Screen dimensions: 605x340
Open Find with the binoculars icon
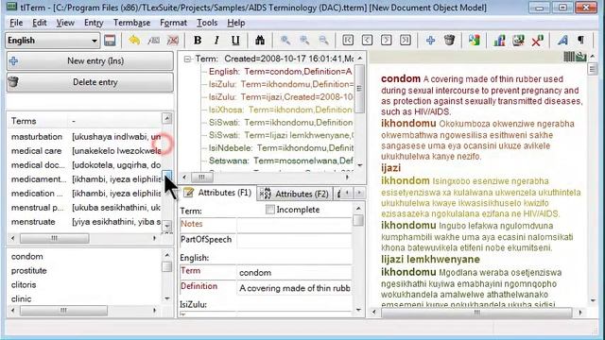click(260, 40)
